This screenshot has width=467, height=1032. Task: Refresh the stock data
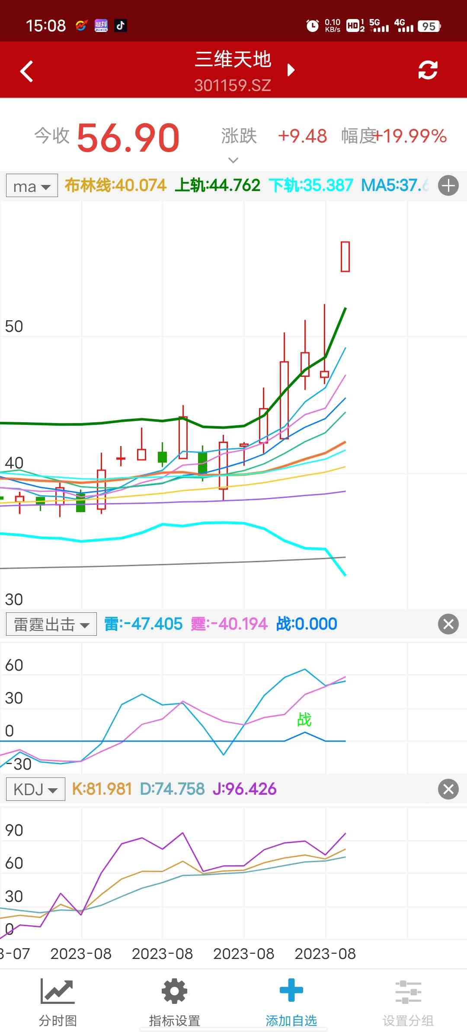pyautogui.click(x=428, y=70)
